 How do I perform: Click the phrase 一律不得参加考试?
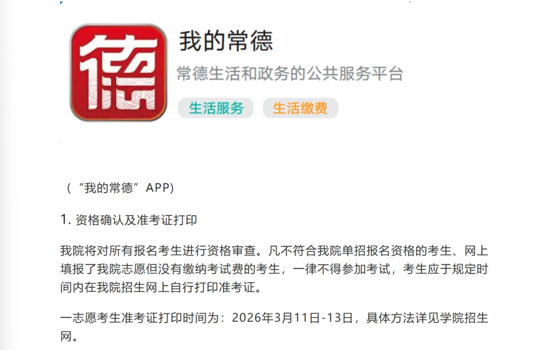(x=342, y=269)
